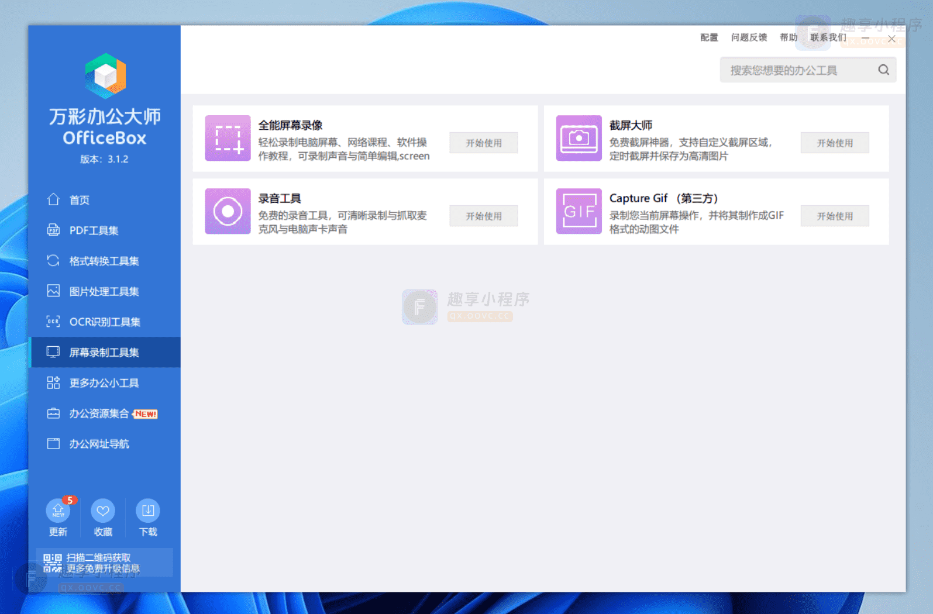
Task: Click the 截屏大师 camera icon
Action: coord(579,138)
